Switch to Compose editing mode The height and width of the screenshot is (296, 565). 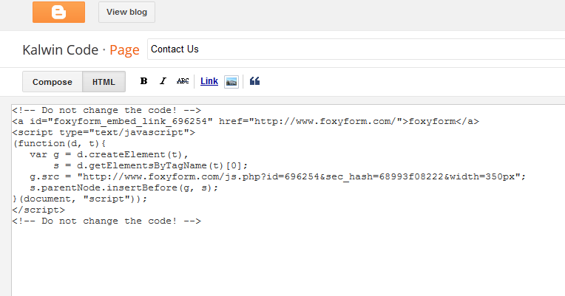[52, 82]
